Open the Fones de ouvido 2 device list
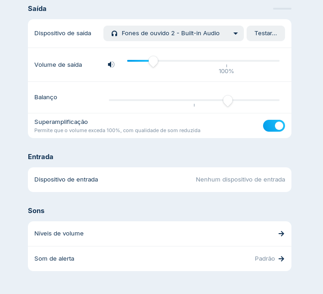 tap(170, 33)
